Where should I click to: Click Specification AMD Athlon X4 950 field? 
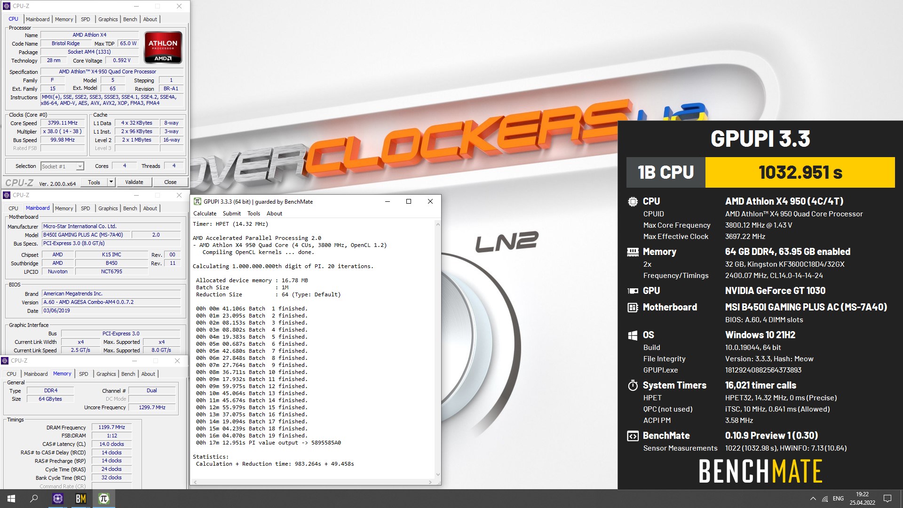coord(112,72)
